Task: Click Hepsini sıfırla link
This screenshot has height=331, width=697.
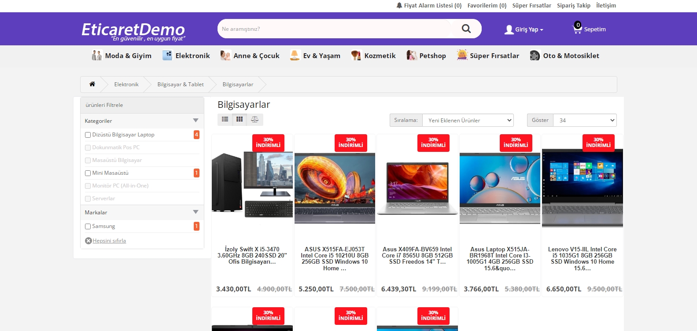Action: (109, 241)
